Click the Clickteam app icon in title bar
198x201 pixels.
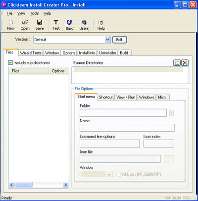4,4
